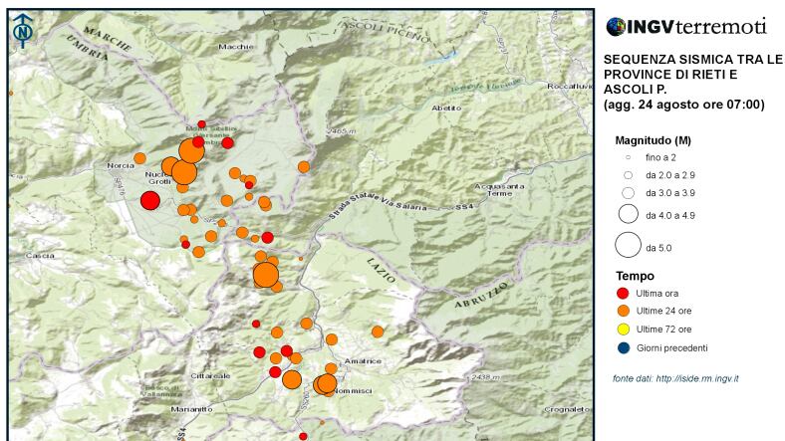Click the 'ASCOLI PICENO' province label
The width and height of the screenshot is (785, 441).
pos(385,31)
